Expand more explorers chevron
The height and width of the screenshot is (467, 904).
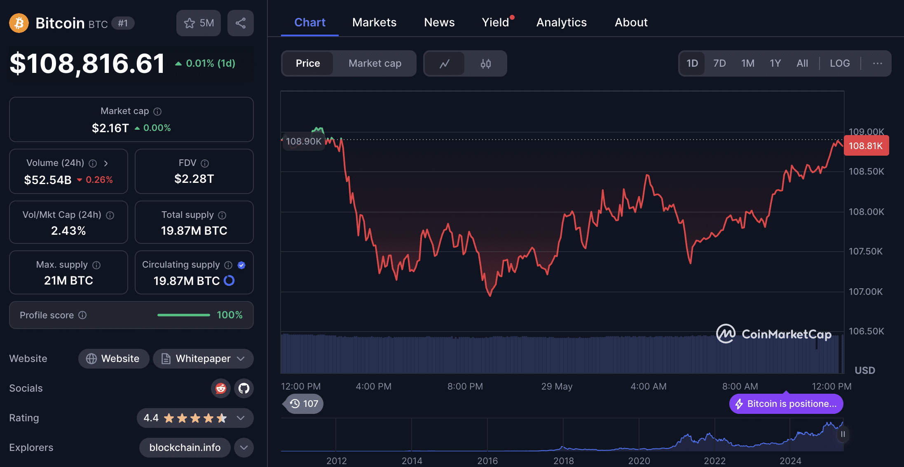pos(244,448)
